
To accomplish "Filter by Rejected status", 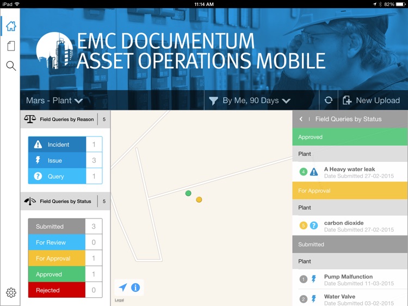I will click(x=65, y=290).
